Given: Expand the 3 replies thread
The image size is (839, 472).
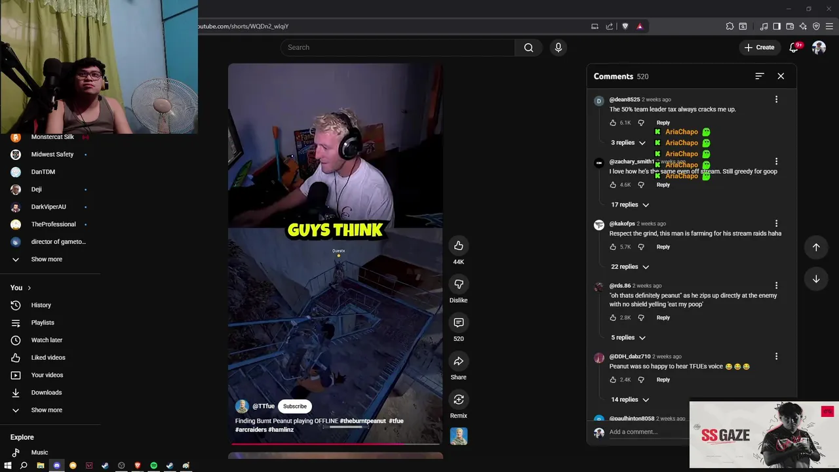Looking at the screenshot, I should click(x=628, y=143).
